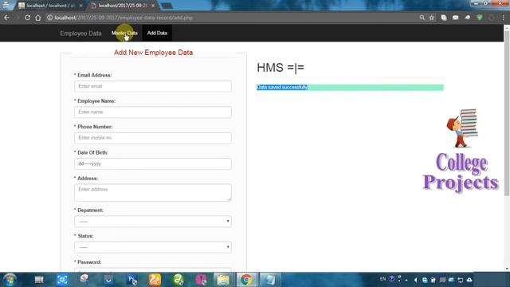This screenshot has width=510, height=287.
Task: Open File Explorer folder in taskbar
Action: [223, 280]
